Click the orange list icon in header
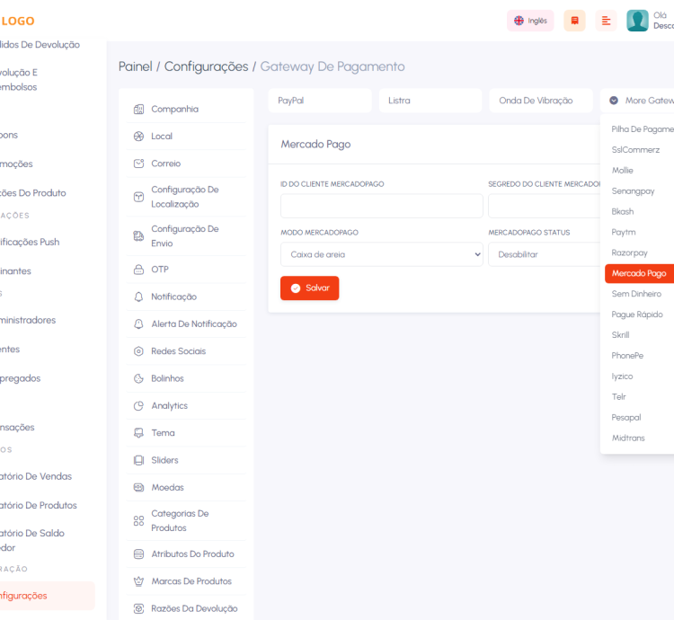 (x=607, y=21)
